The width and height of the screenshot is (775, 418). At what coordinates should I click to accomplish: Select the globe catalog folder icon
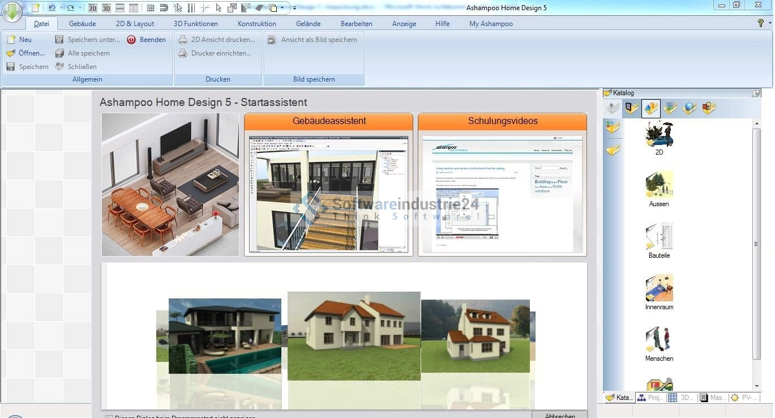[x=689, y=108]
